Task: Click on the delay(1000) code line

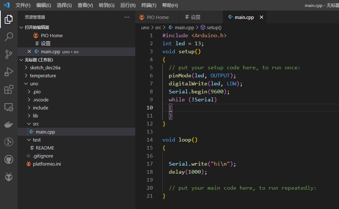Action: [x=188, y=172]
